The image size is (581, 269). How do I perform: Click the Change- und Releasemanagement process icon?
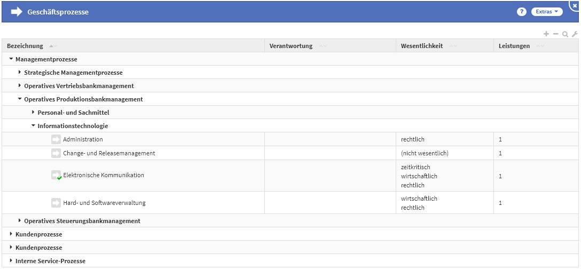(56, 153)
